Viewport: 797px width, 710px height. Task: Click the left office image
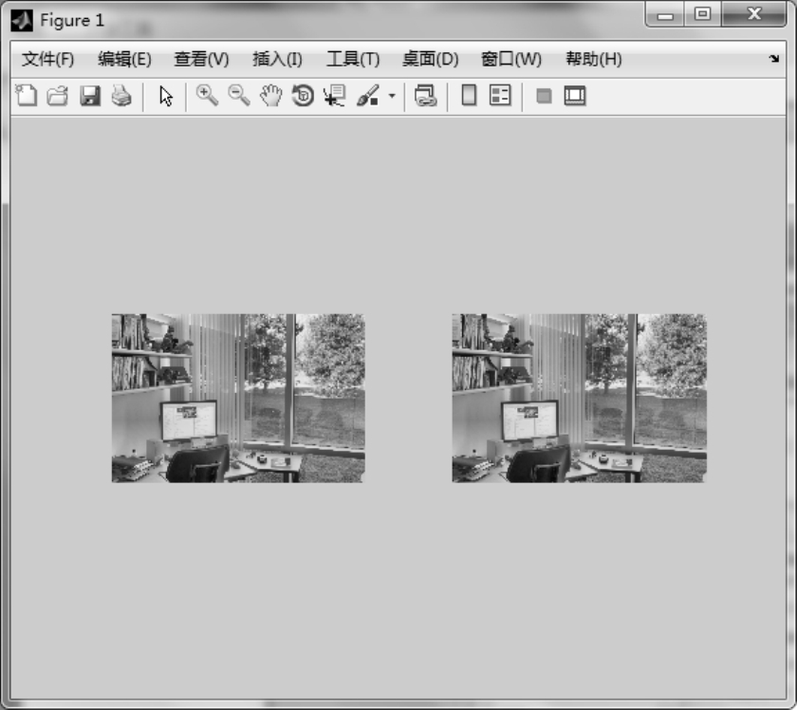coord(238,399)
